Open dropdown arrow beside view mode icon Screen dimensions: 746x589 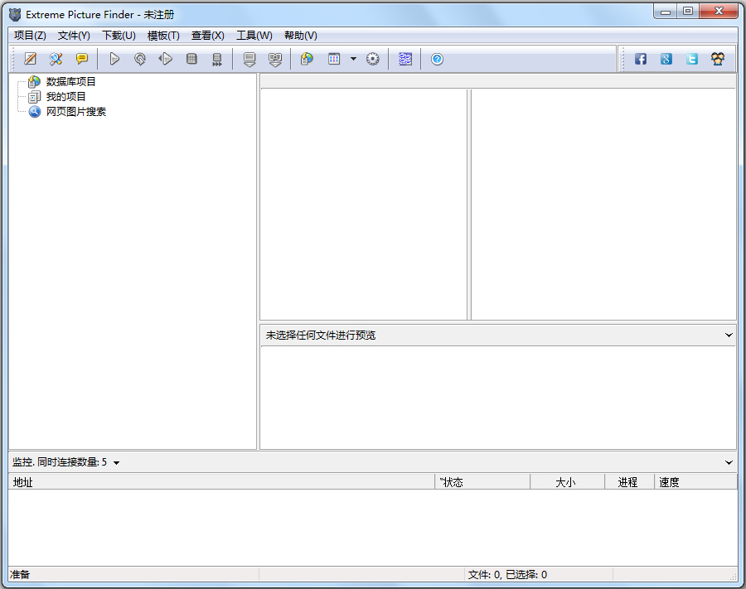[x=353, y=59]
